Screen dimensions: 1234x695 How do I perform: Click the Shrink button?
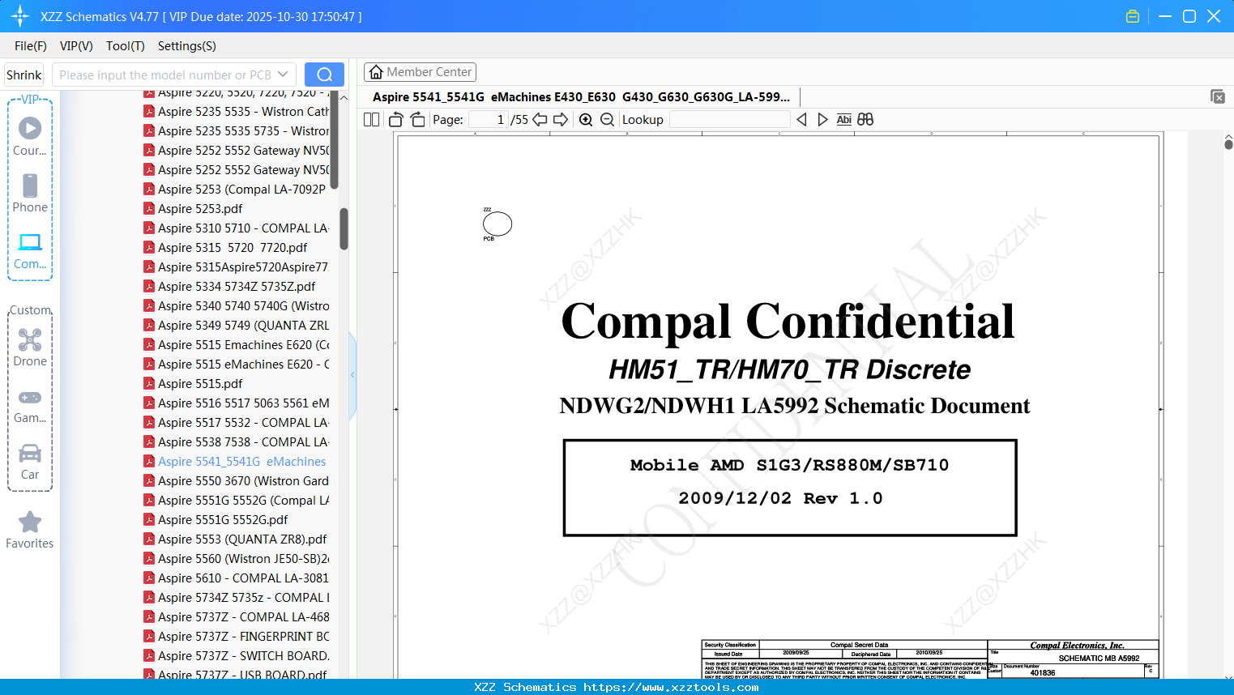pos(24,75)
